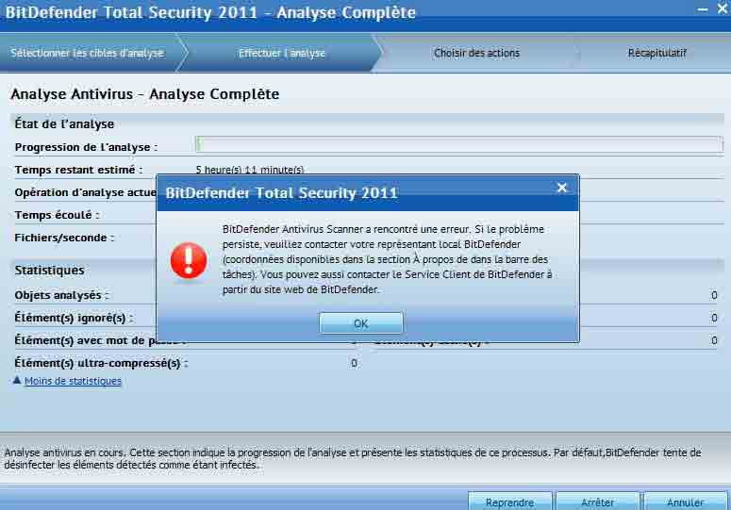This screenshot has width=731, height=510.
Task: Click the Progression de l'analyse label
Action: [86, 147]
